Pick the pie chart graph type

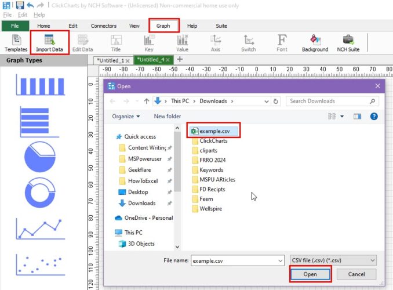pyautogui.click(x=40, y=157)
